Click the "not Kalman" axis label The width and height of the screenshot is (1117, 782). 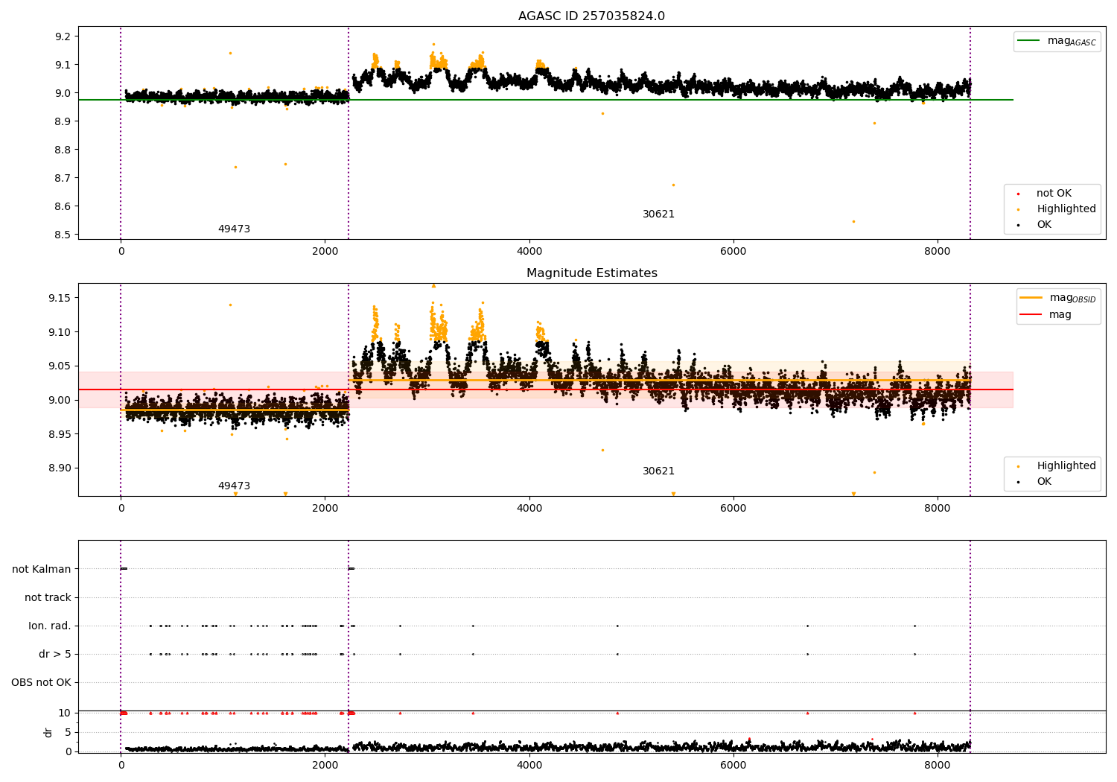42,569
